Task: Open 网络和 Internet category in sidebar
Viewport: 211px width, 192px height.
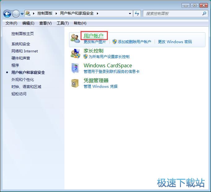Action: click(24, 51)
